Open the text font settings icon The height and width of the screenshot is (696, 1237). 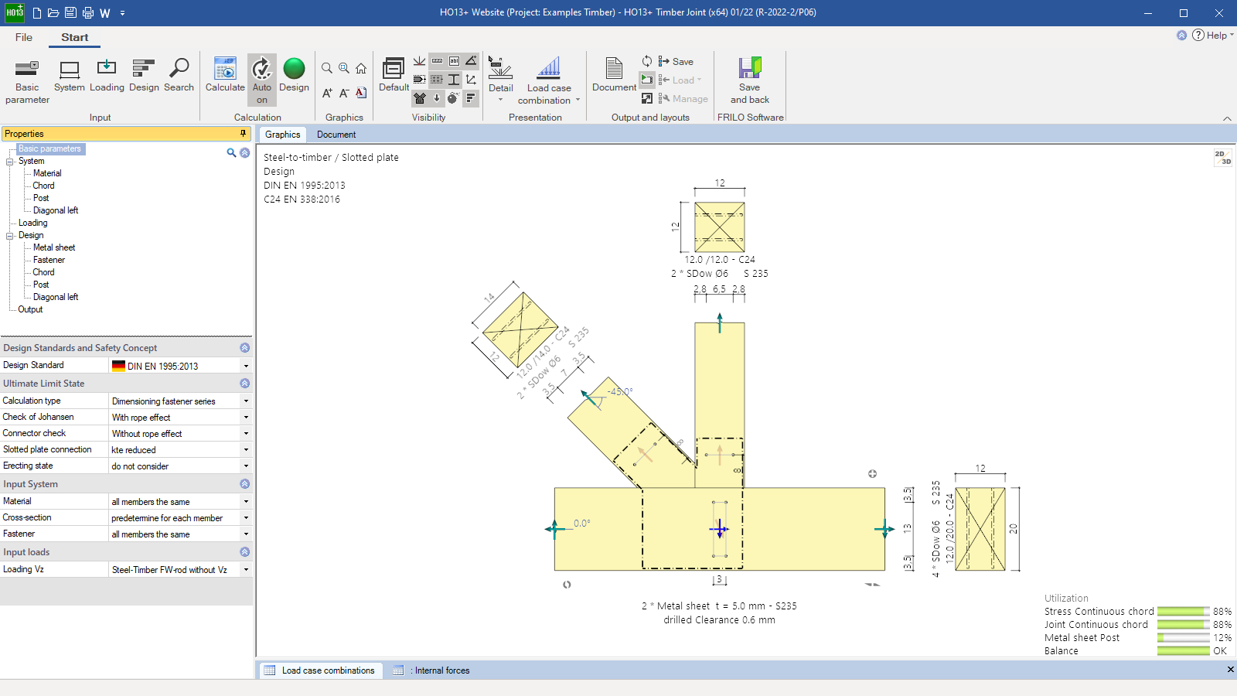click(361, 93)
